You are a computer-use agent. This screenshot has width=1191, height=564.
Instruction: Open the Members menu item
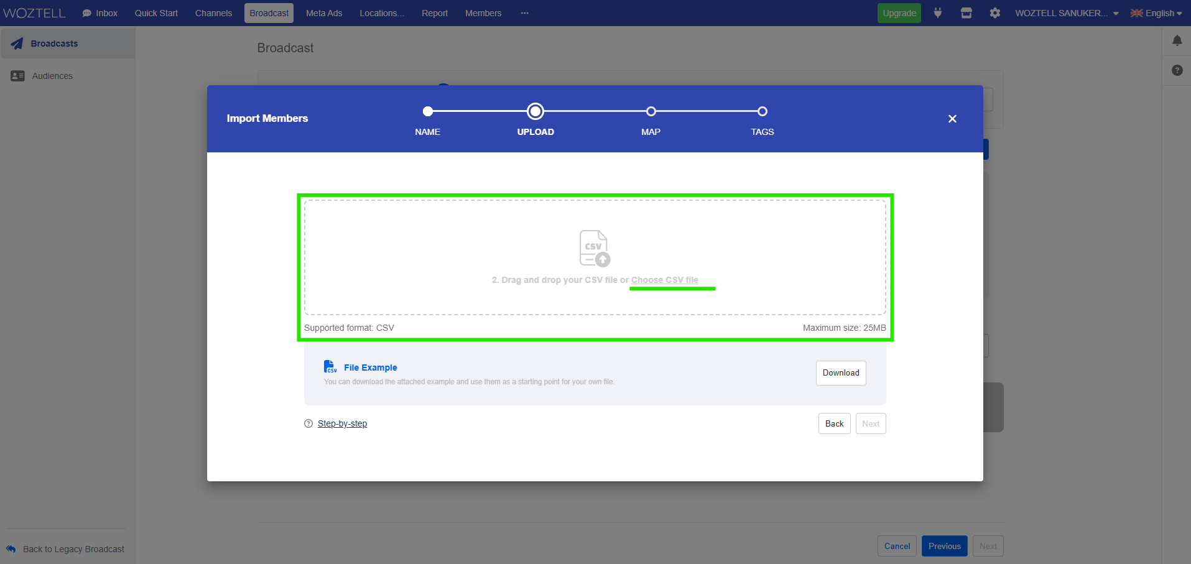(x=483, y=12)
